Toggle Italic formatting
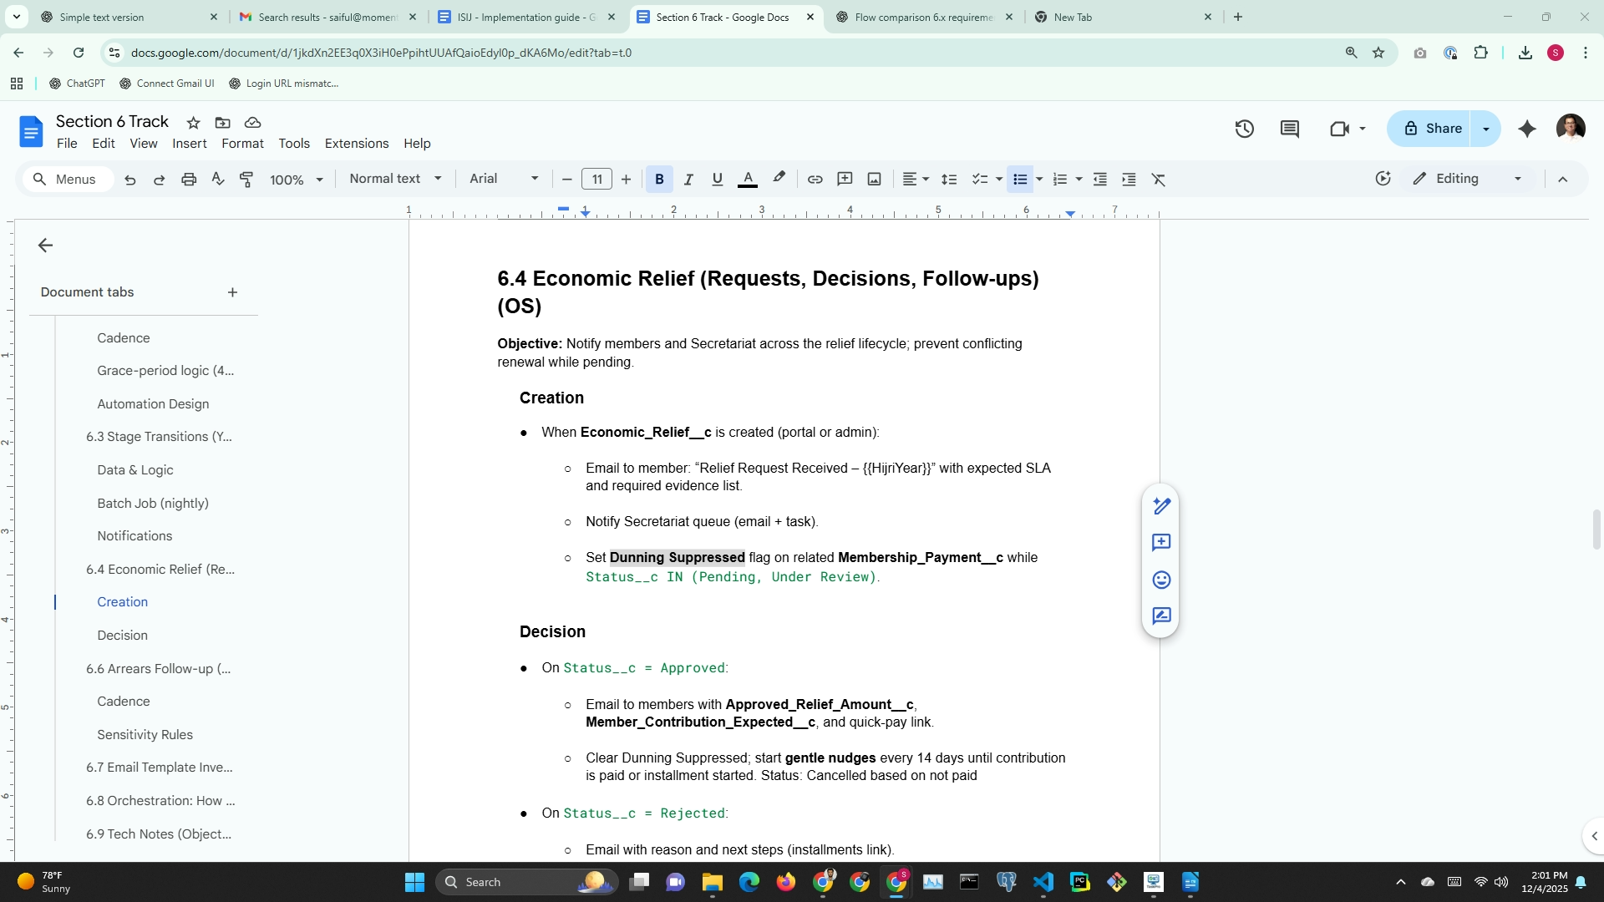Viewport: 1604px width, 902px height. [x=688, y=180]
